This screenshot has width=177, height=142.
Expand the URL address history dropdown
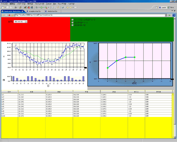(166, 15)
